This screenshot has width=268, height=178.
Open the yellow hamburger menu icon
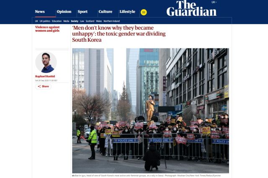coord(144,12)
